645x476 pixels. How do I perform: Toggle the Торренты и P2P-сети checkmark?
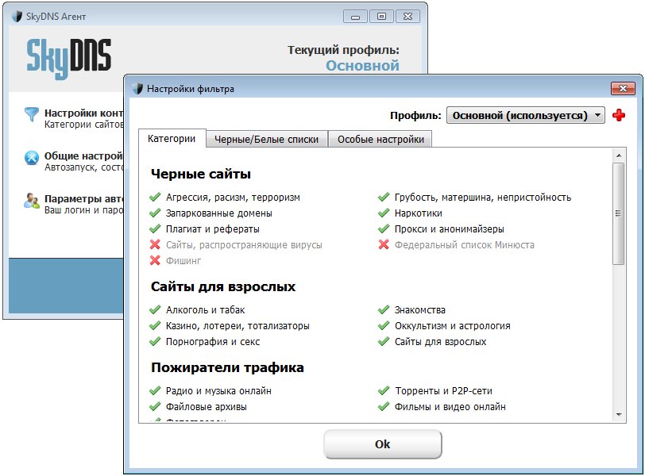tap(384, 390)
